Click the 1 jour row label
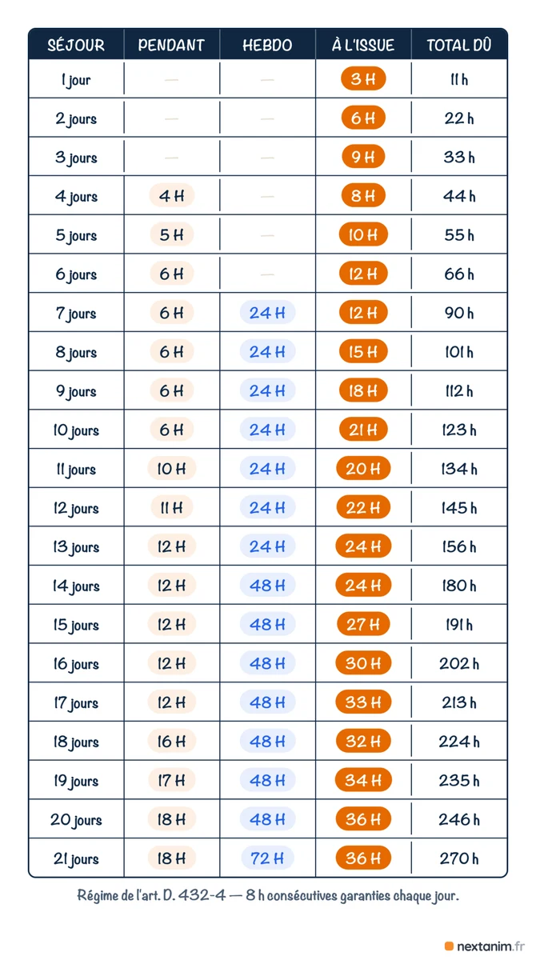The image size is (536, 960). [x=76, y=79]
